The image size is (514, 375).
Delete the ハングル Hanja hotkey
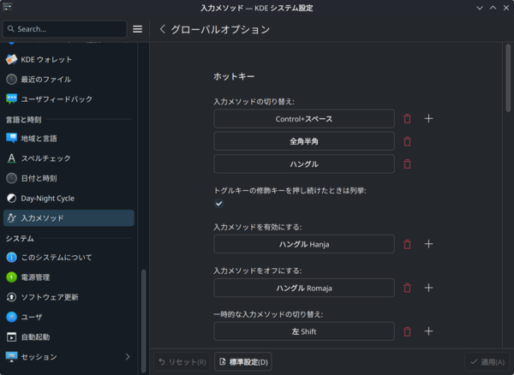[407, 244]
